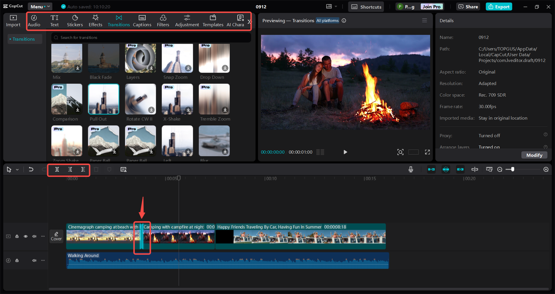
Task: Open the layout selector dropdown
Action: (x=332, y=6)
